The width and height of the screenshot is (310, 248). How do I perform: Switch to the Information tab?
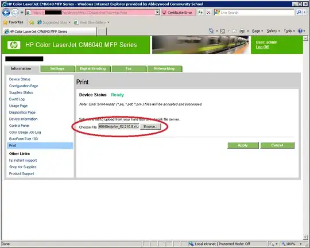point(21,69)
